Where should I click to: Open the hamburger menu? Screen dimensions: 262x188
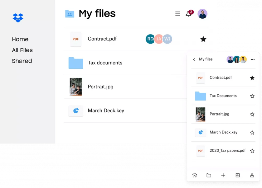point(177,14)
